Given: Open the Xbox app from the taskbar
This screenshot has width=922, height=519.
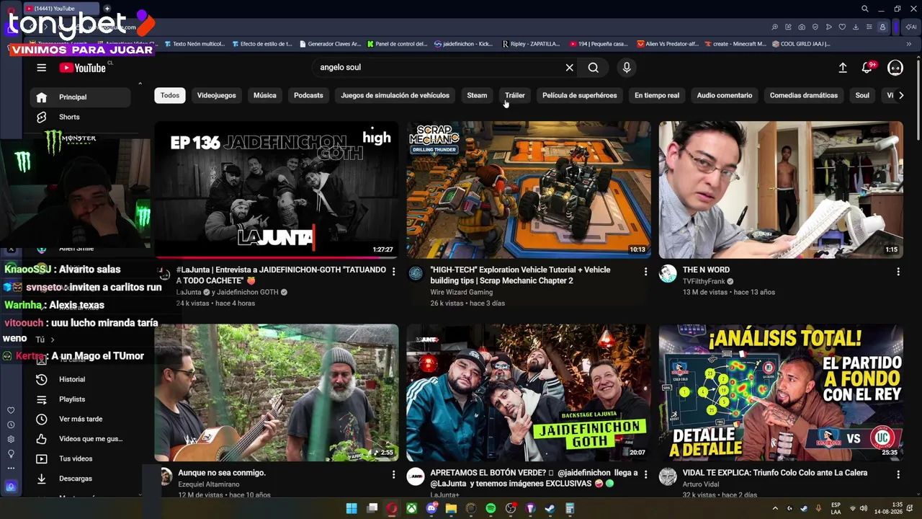Looking at the screenshot, I should (x=411, y=509).
